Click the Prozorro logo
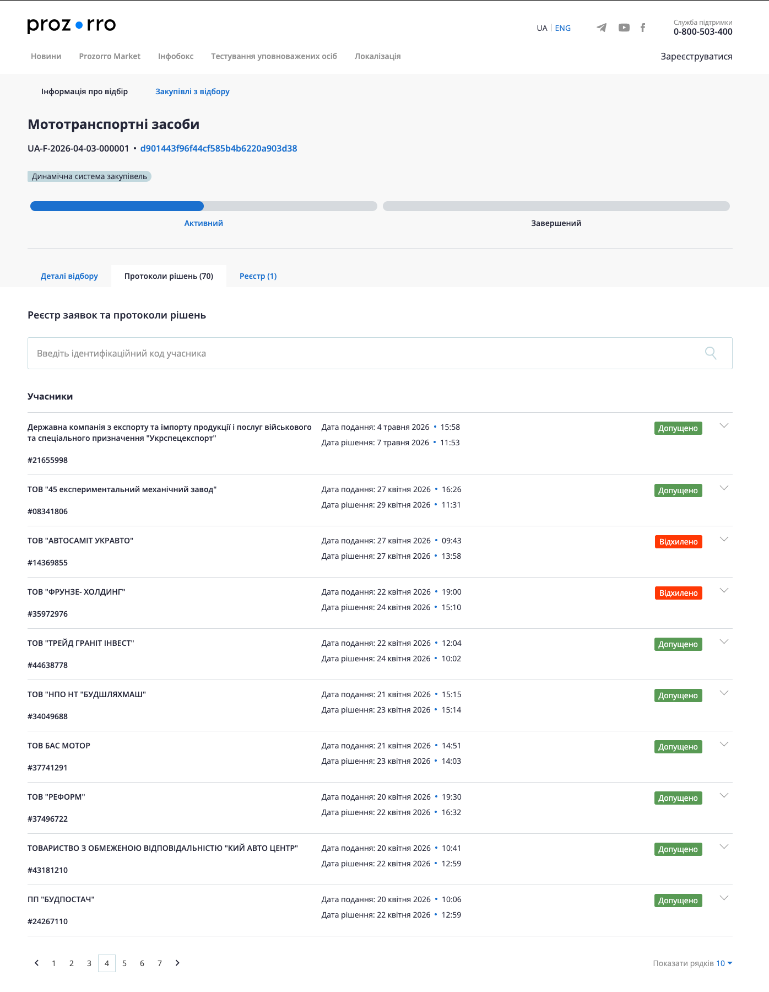The image size is (769, 992). [x=72, y=25]
